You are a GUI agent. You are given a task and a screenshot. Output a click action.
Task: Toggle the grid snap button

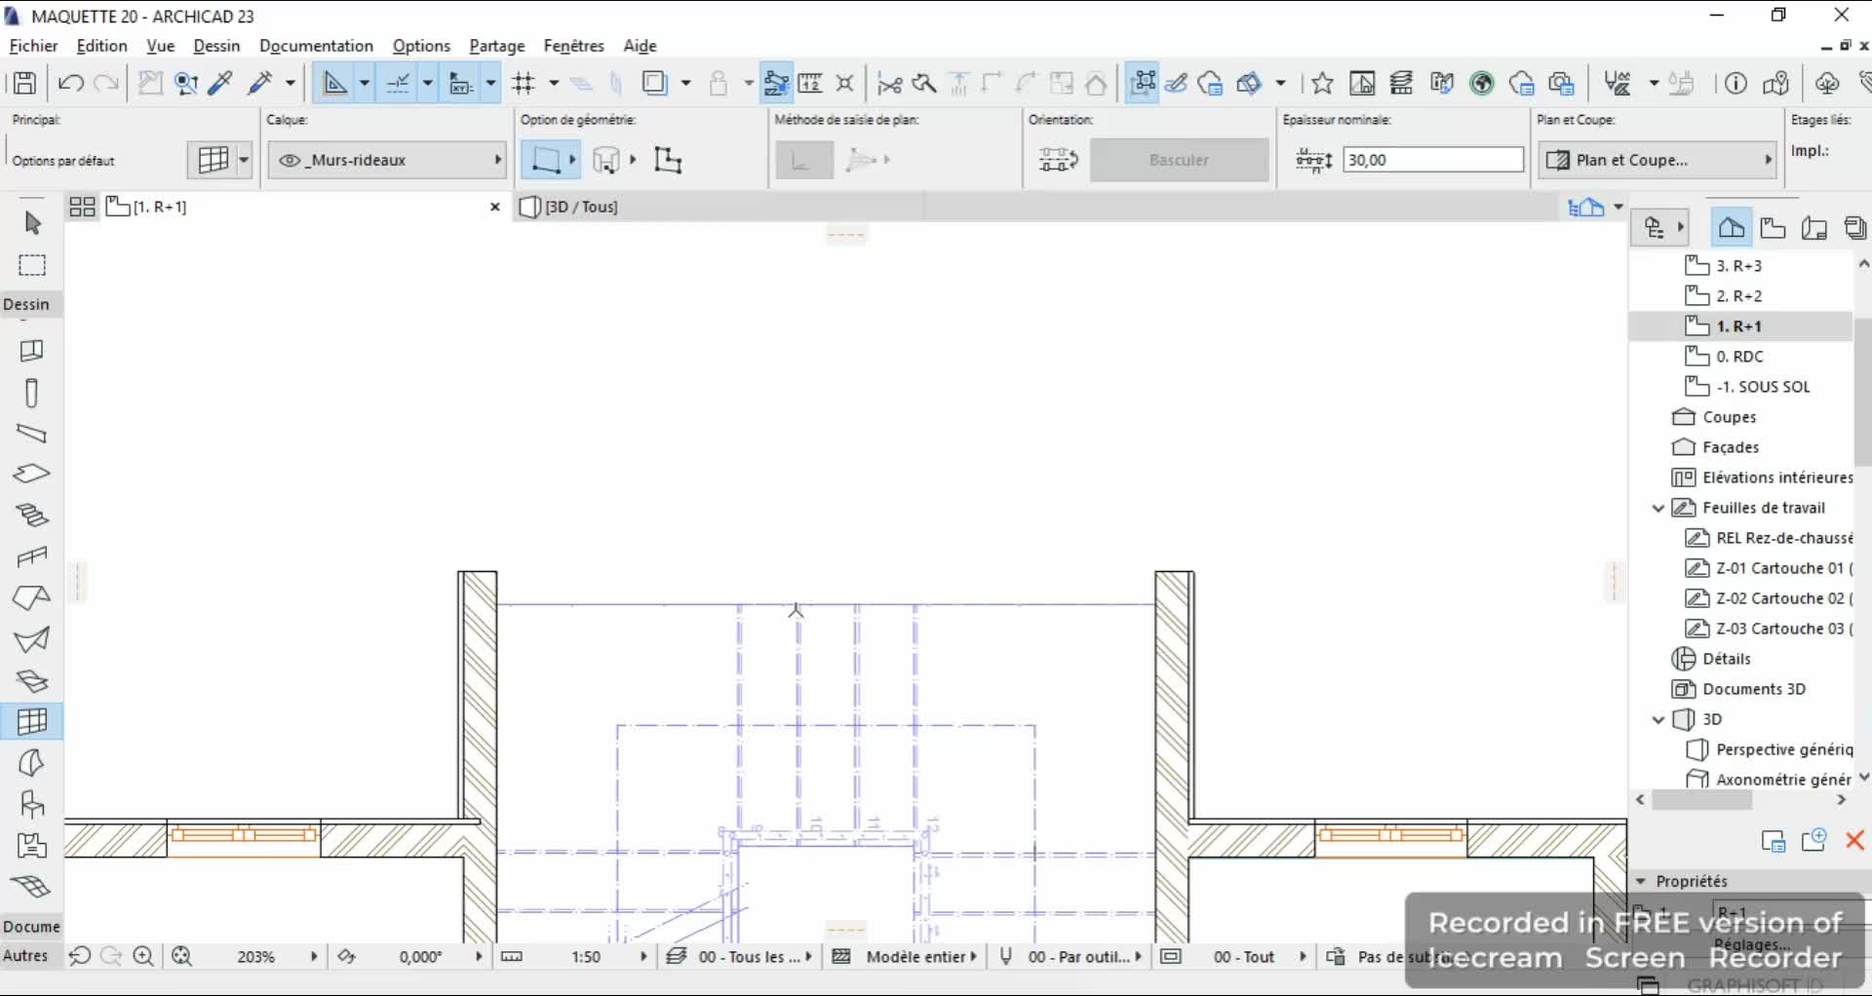pos(525,83)
